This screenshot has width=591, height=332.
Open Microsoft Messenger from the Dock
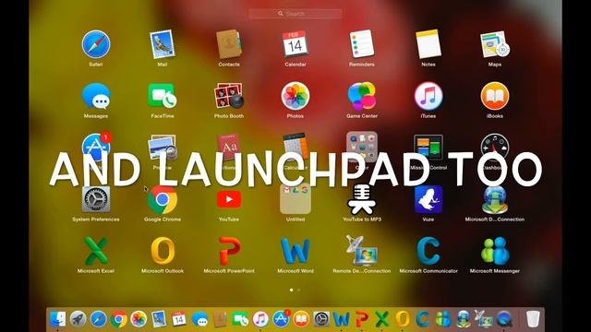tap(443, 319)
